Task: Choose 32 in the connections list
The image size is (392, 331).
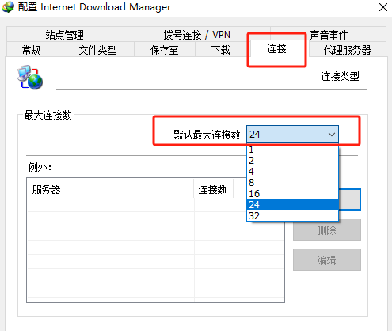Action: coord(292,215)
